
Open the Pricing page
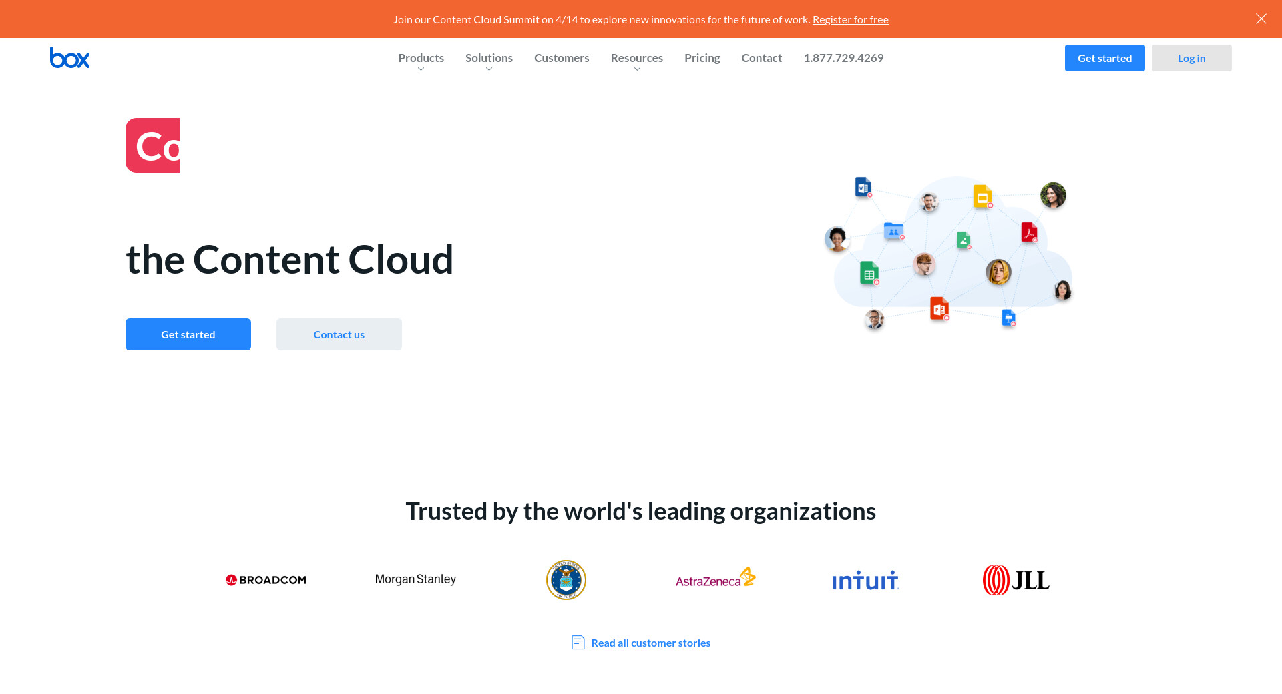click(702, 58)
